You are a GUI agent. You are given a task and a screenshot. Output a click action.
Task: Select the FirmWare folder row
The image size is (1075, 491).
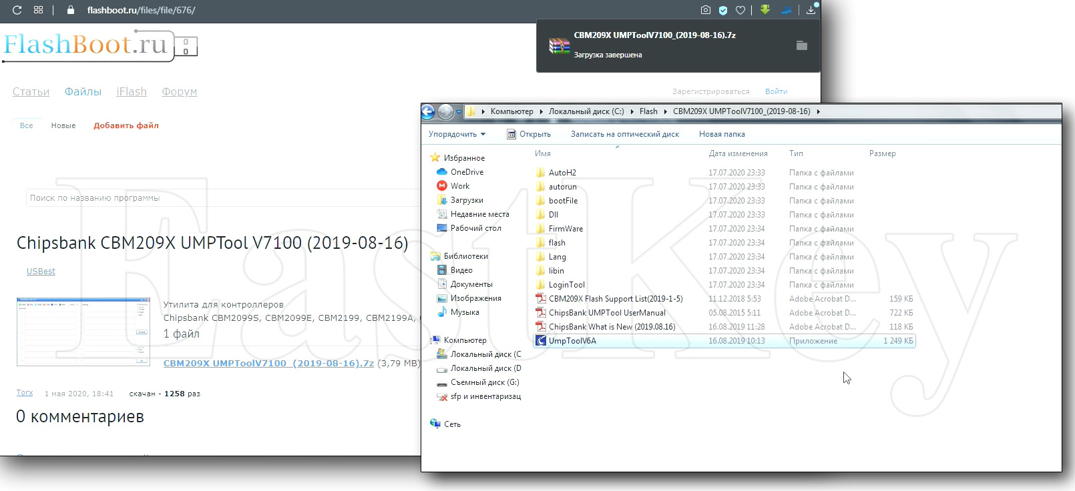point(724,229)
